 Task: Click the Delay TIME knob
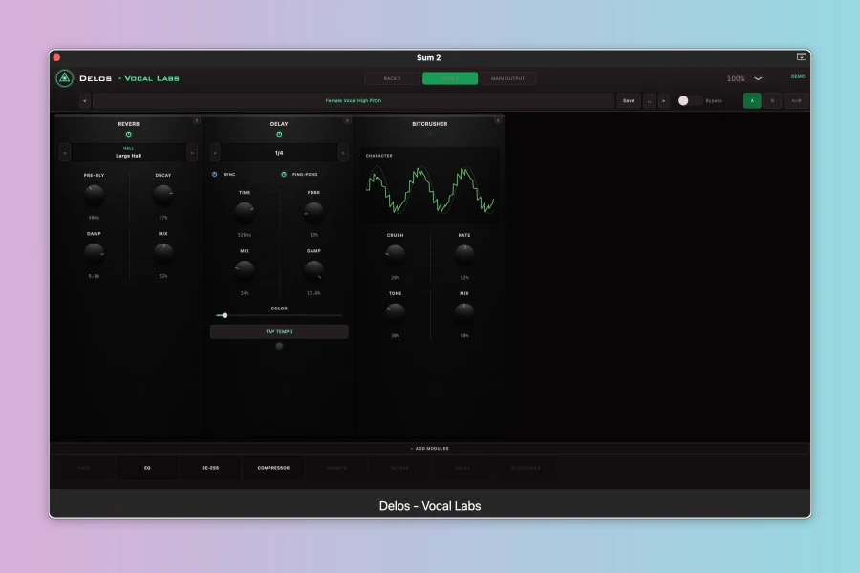point(245,213)
